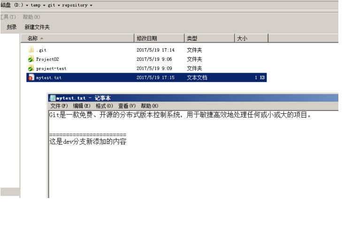
Task: Click the date 2017/5/19 17:14
Action: pyautogui.click(x=155, y=50)
